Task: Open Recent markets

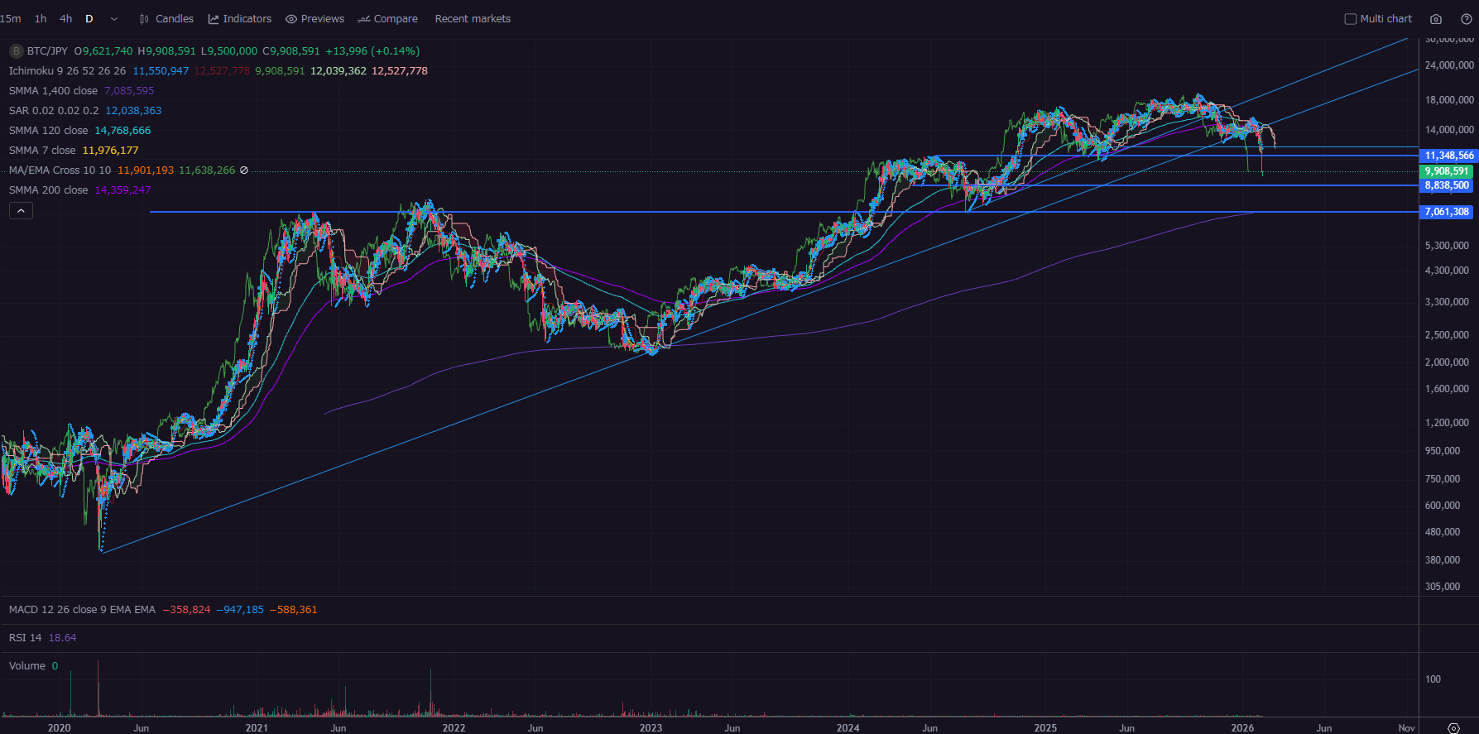Action: 473,18
